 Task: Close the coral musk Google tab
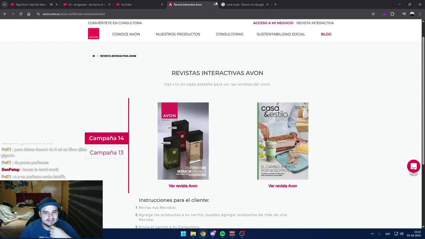267,4
